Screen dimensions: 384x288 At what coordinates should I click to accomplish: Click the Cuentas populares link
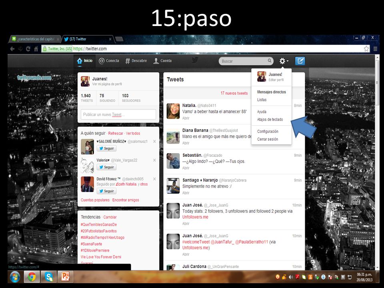[95, 200]
